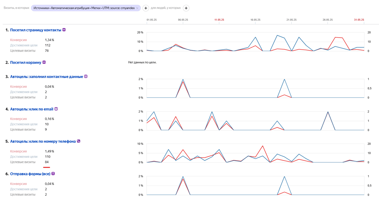Remove the UTM source cmyandex filter chip

coord(137,8)
